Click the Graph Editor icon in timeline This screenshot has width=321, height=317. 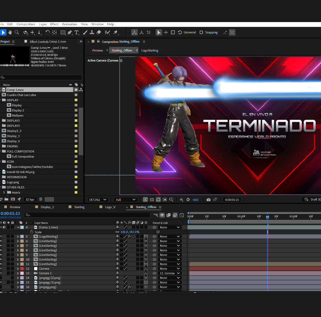182,215
